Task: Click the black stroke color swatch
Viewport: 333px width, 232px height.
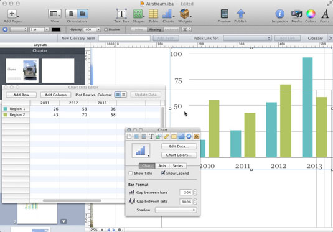Action: (56, 30)
